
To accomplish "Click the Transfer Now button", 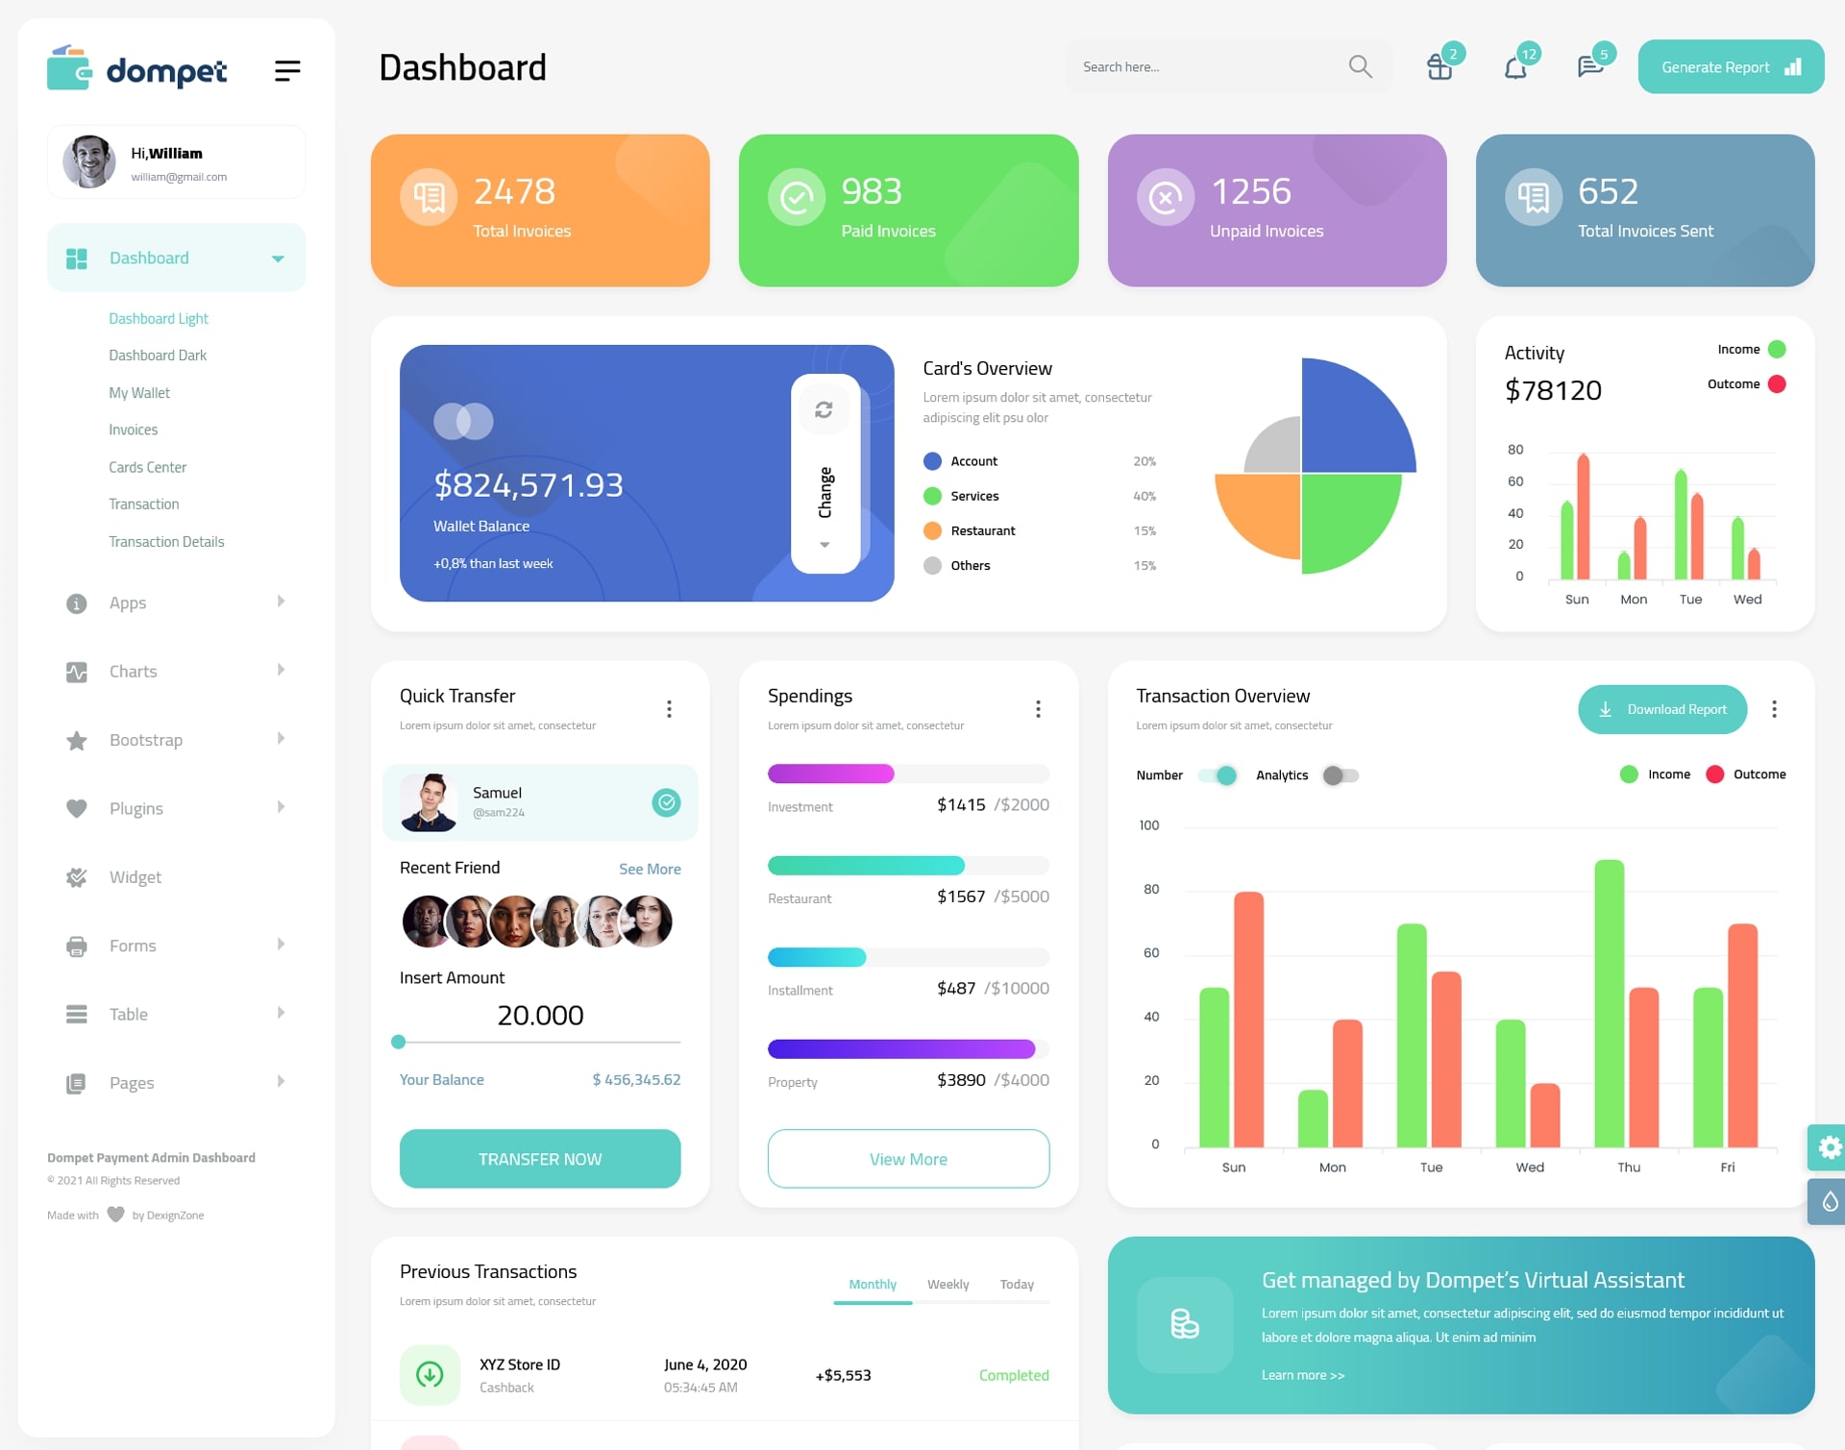I will [x=542, y=1158].
